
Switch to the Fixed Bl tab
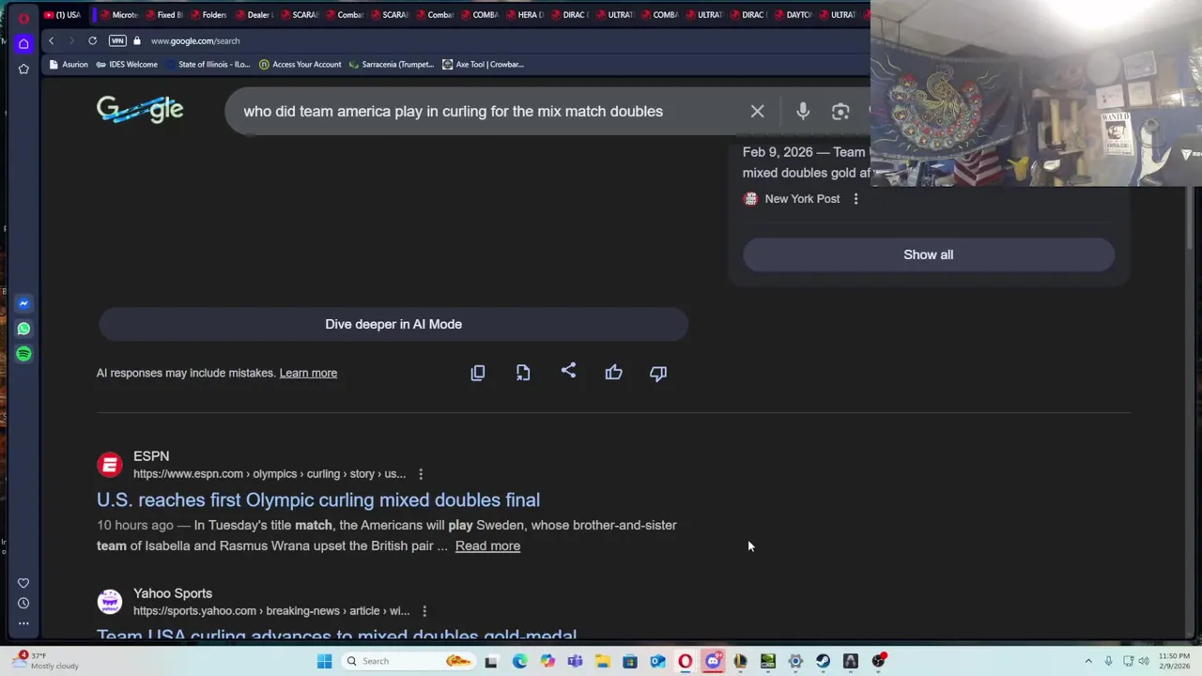162,14
